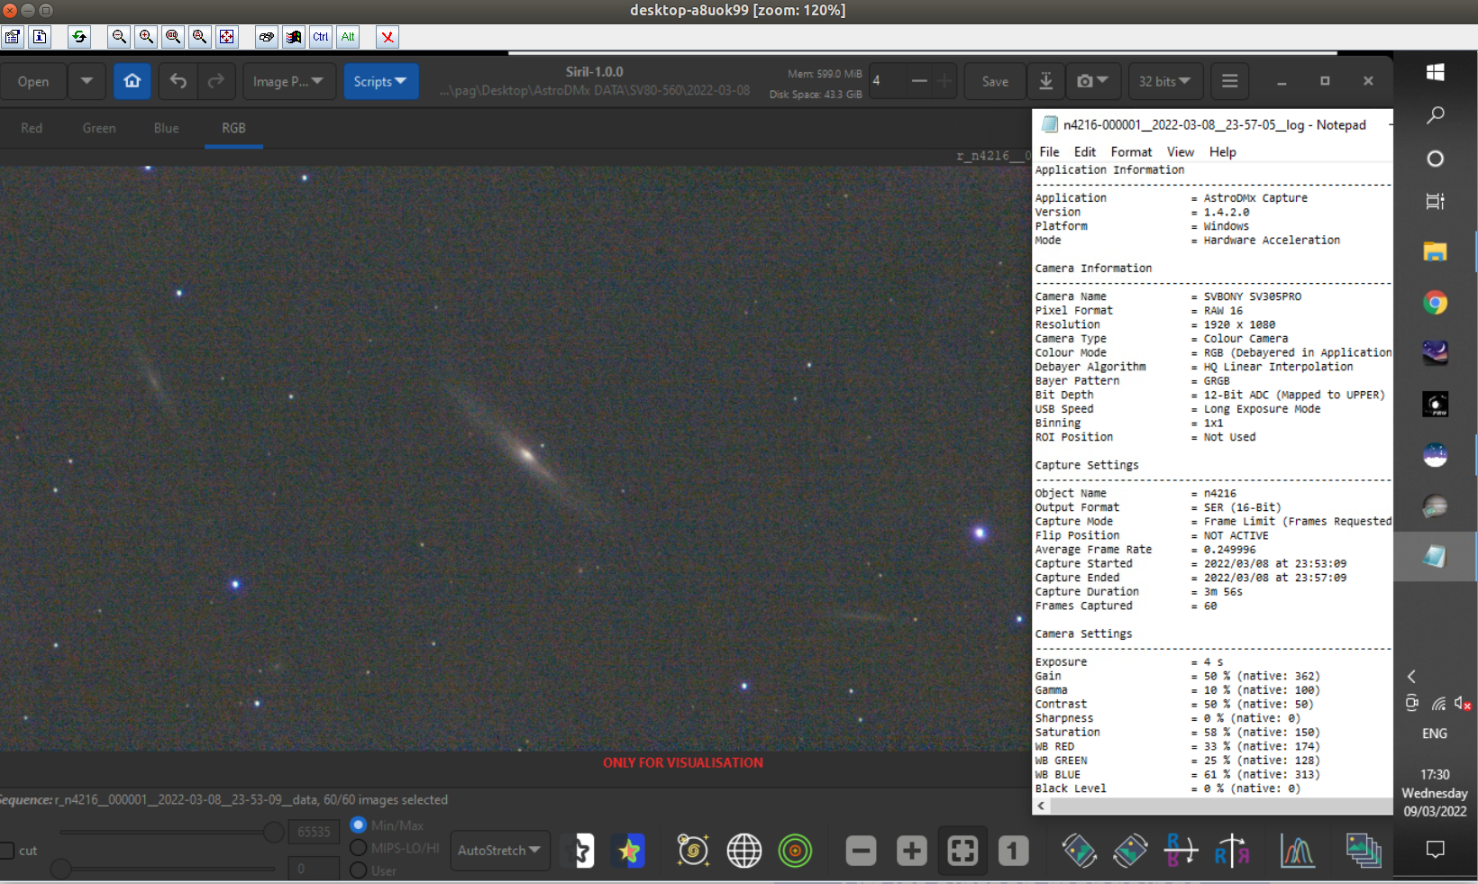Open Notepad Edit menu

tap(1085, 151)
